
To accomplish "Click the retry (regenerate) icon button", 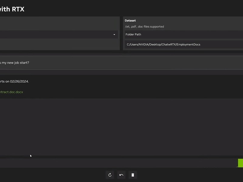I will pos(110,175).
